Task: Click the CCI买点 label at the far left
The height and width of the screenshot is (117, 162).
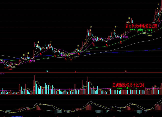Action: coord(12,67)
